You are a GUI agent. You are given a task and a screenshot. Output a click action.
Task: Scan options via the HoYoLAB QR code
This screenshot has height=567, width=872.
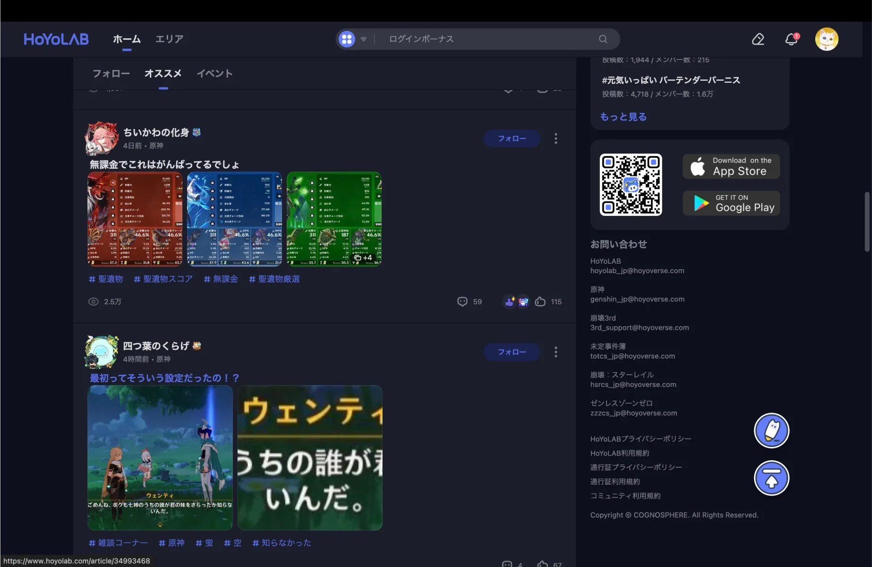[x=631, y=185]
